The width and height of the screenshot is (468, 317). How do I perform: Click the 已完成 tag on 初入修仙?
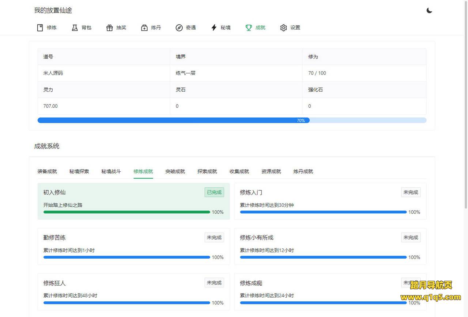pos(214,192)
